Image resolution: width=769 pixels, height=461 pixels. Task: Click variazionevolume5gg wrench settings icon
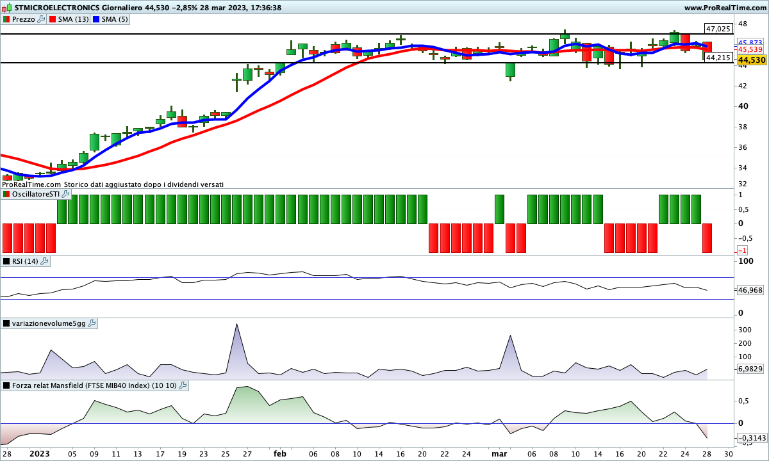(x=92, y=323)
